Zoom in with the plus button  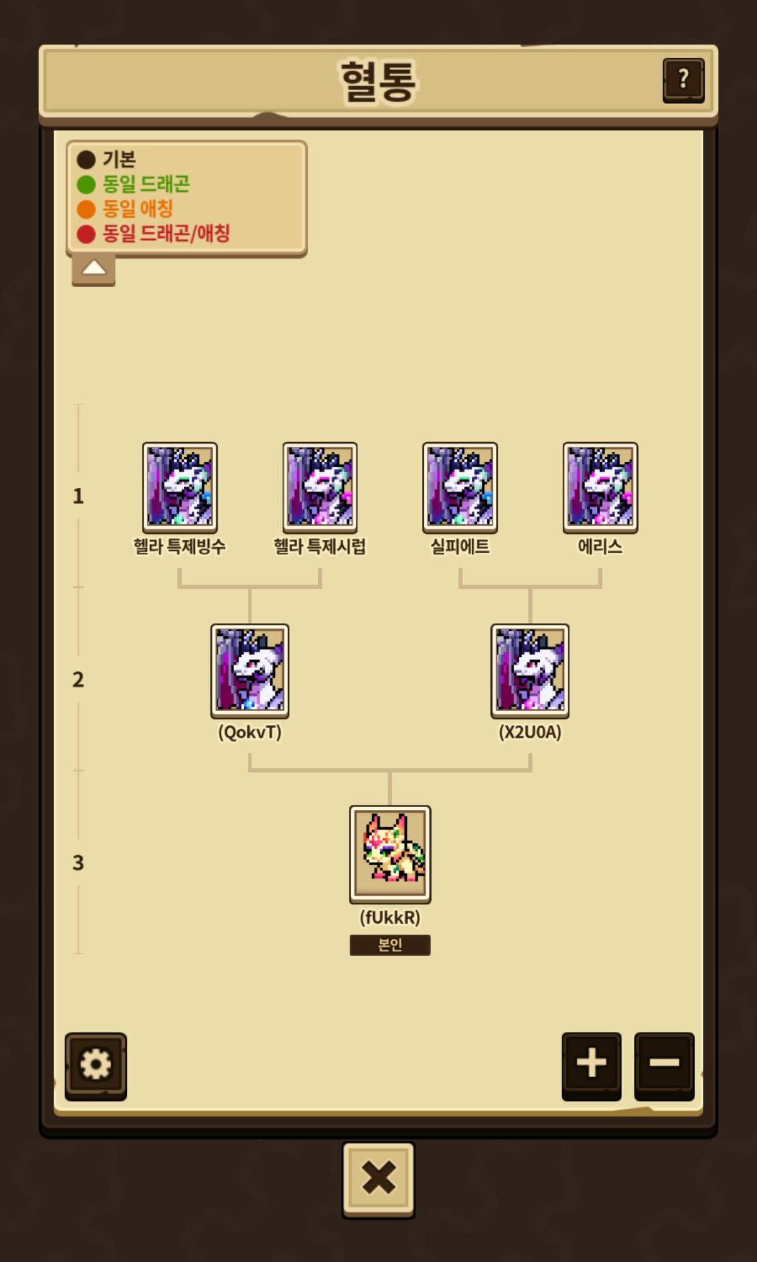(x=592, y=1066)
